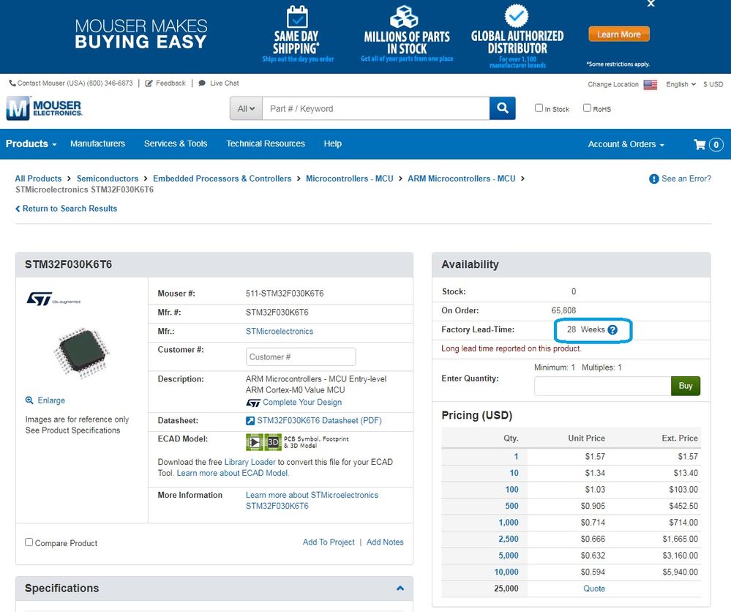Click the ECAD 3D model icon

pos(273,441)
